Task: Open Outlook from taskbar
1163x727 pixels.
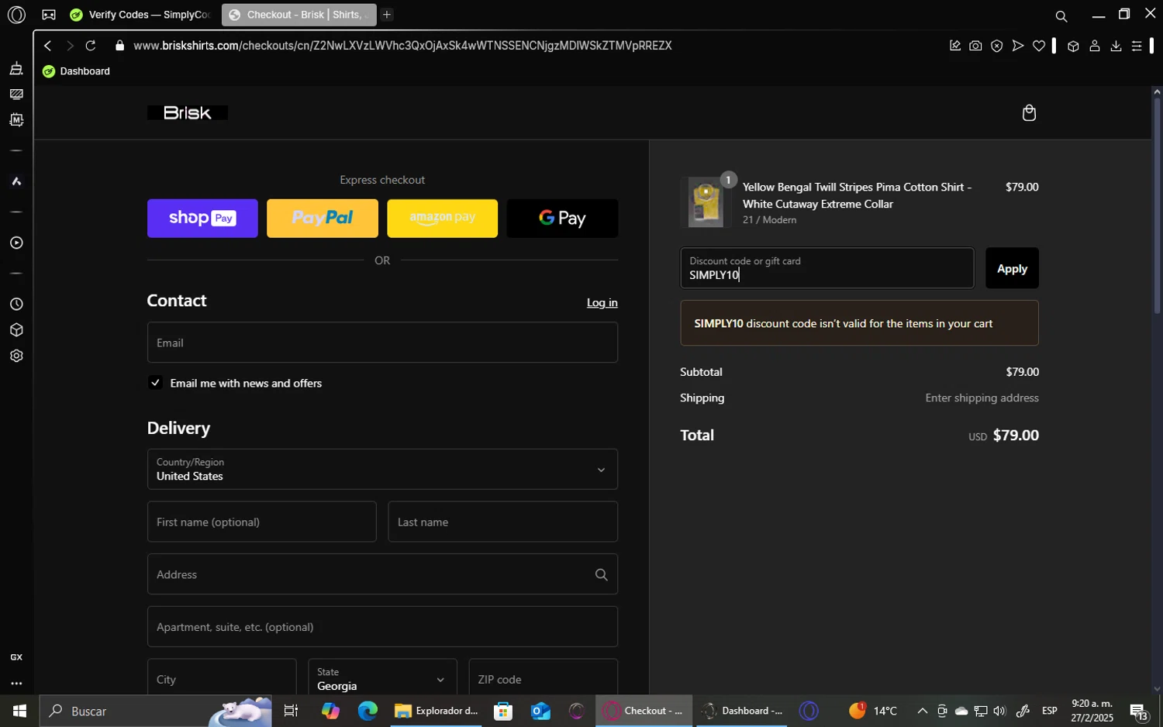Action: pos(540,711)
